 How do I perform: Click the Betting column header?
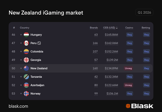146,28
